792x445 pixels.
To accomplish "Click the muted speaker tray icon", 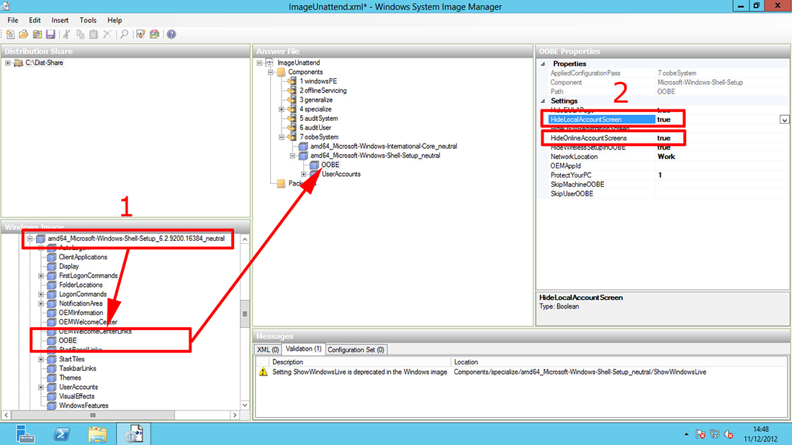I will click(x=729, y=434).
